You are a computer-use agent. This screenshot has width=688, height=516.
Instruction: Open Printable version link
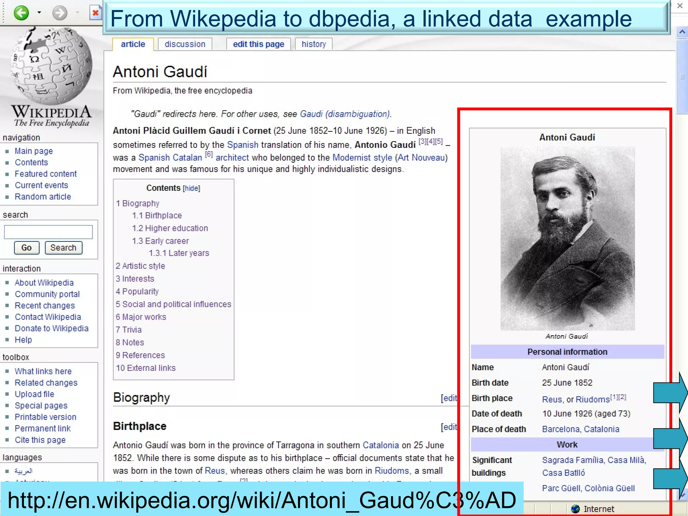pyautogui.click(x=45, y=417)
